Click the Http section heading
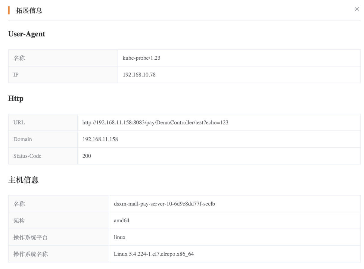This screenshot has height=269, width=364. (16, 99)
